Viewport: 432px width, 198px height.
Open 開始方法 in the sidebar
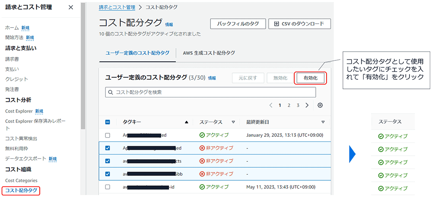point(14,38)
